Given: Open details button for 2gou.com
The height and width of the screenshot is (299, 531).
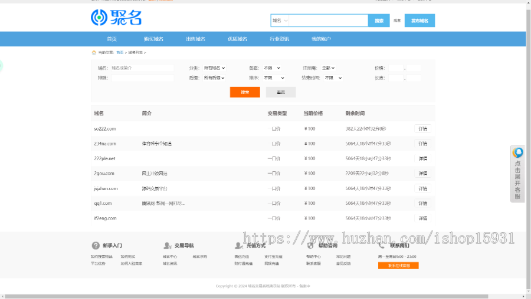Looking at the screenshot, I should [422, 173].
